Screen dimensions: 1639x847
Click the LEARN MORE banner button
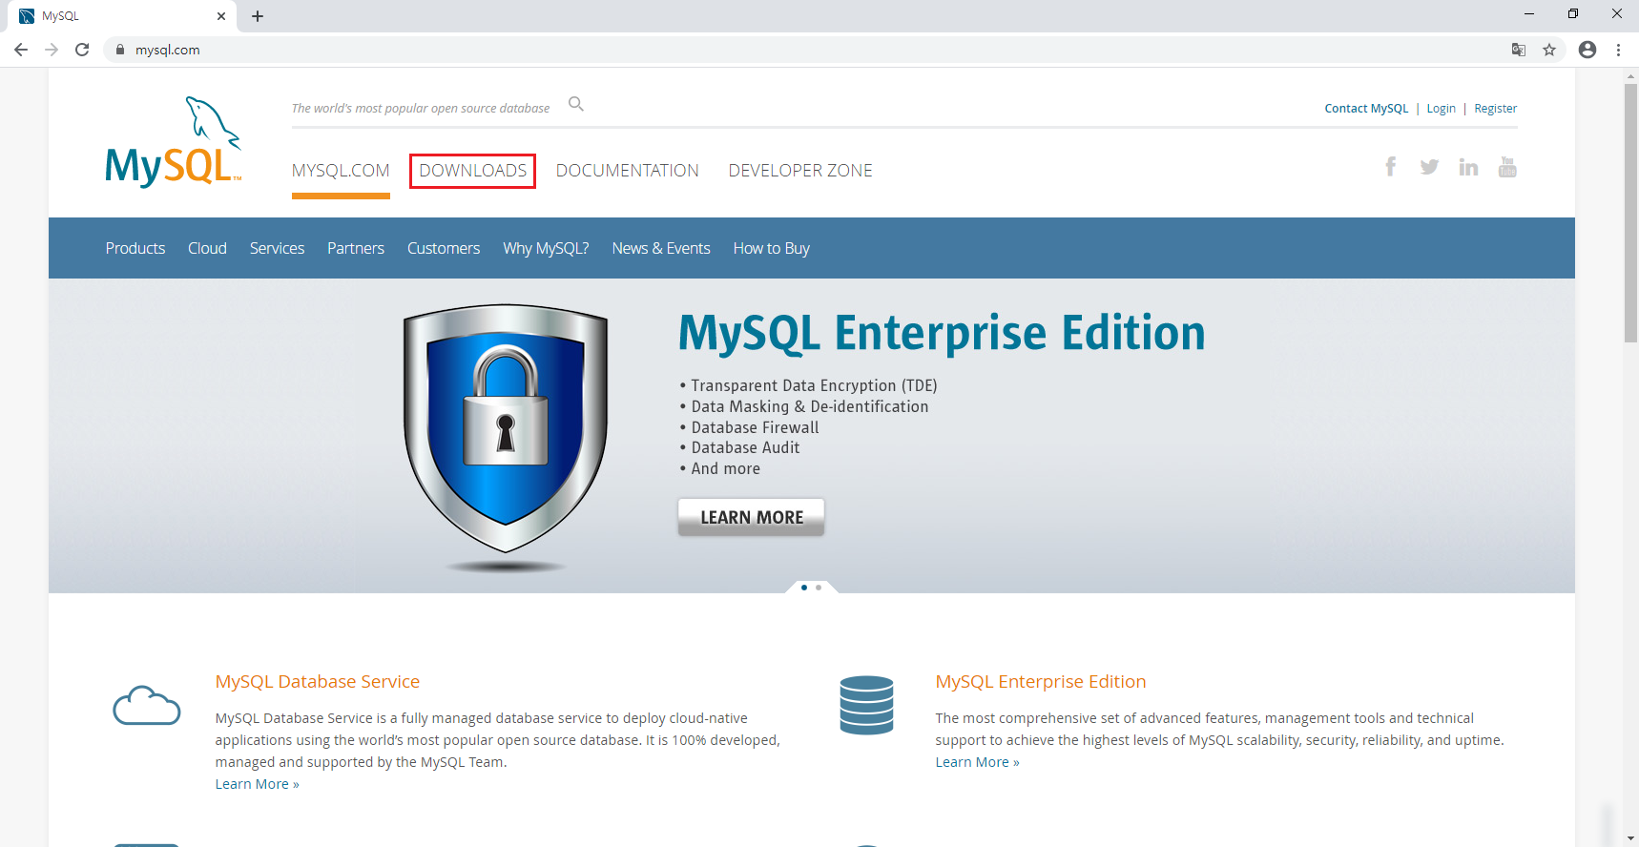click(x=752, y=517)
